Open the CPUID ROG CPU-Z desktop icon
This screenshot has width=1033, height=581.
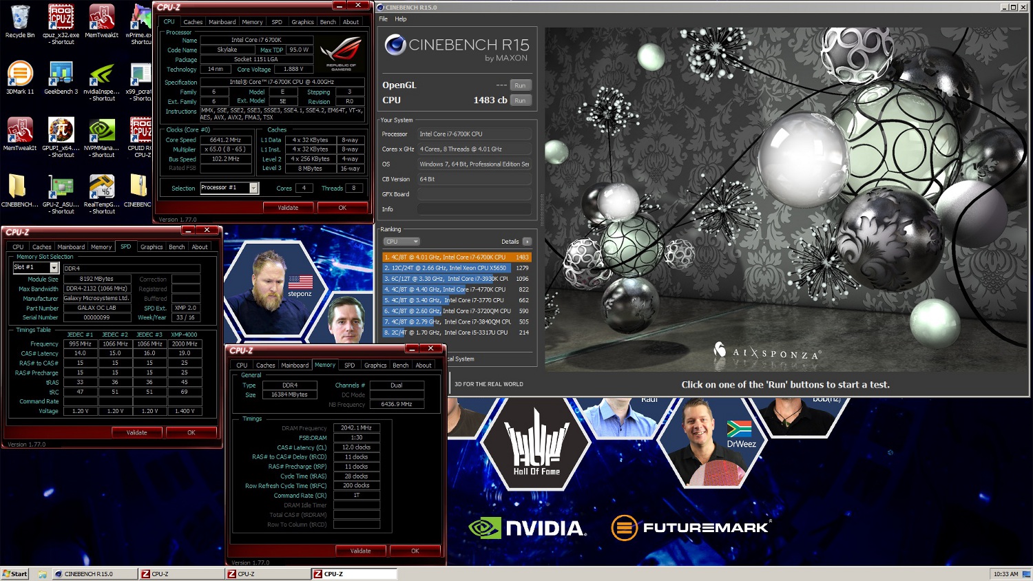(x=141, y=130)
